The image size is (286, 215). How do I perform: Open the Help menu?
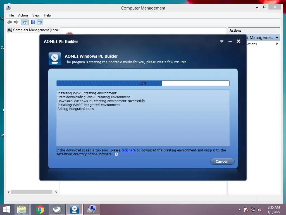pos(47,15)
